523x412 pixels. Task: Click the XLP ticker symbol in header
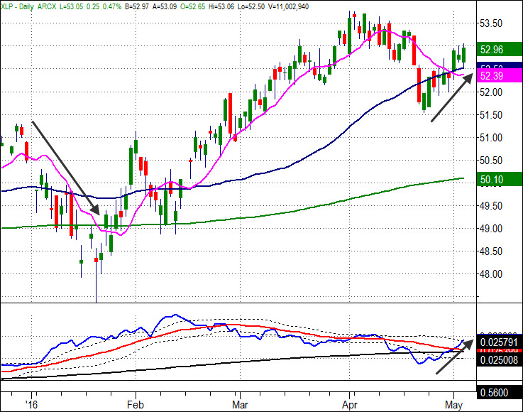point(9,5)
